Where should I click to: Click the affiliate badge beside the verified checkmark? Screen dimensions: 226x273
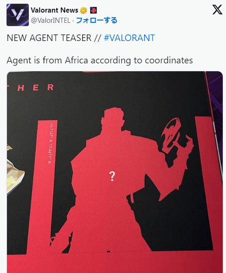pyautogui.click(x=93, y=10)
